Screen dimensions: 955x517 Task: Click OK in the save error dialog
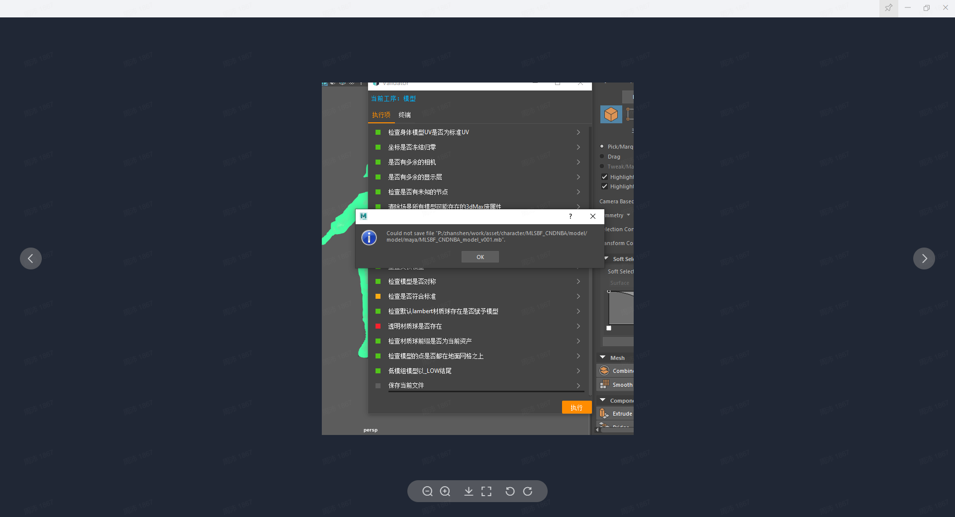[x=480, y=257]
